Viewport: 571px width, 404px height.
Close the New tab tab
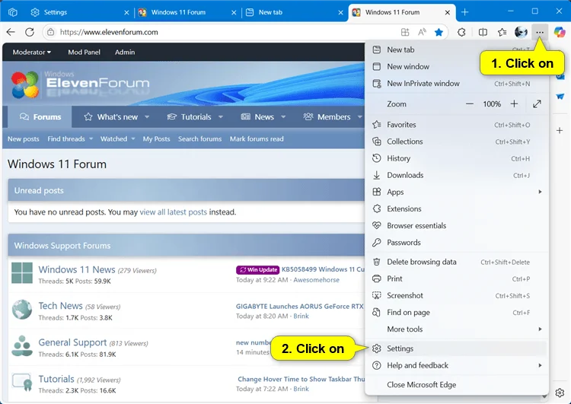[340, 12]
